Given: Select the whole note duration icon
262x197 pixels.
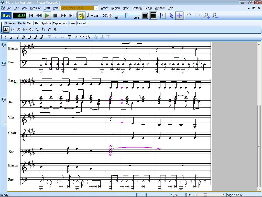Looking at the screenshot, I should click(x=5, y=37).
